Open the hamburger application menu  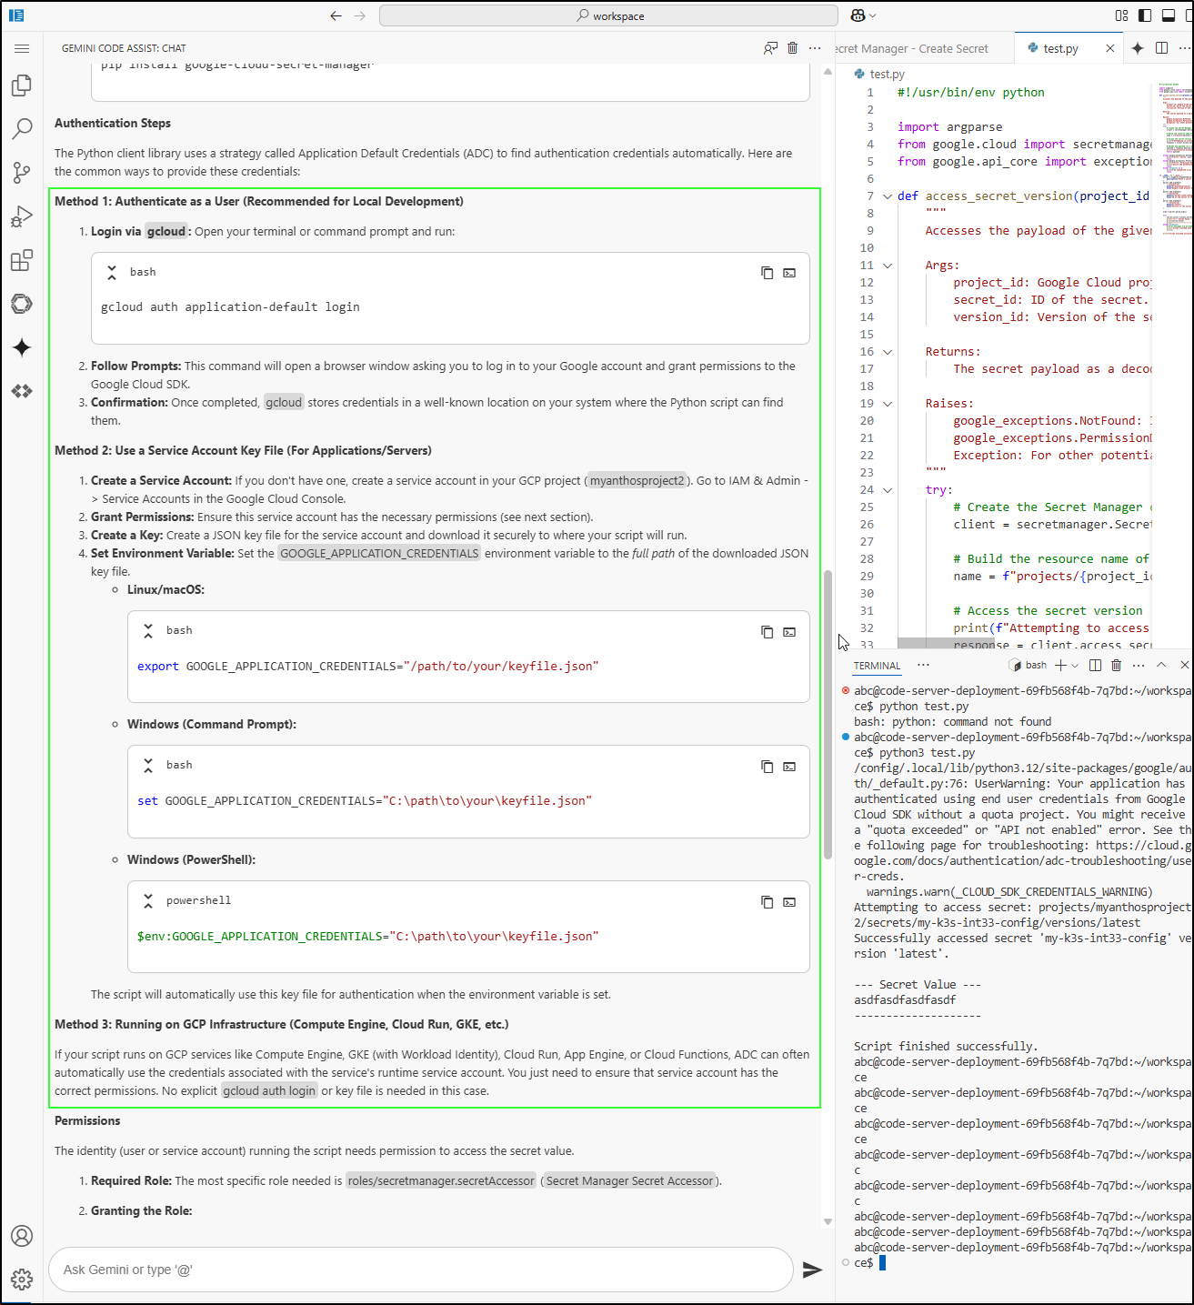(22, 48)
